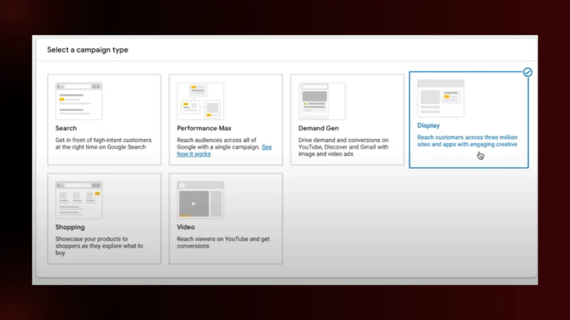Choose the Video title text
Image resolution: width=570 pixels, height=320 pixels.
(x=186, y=227)
